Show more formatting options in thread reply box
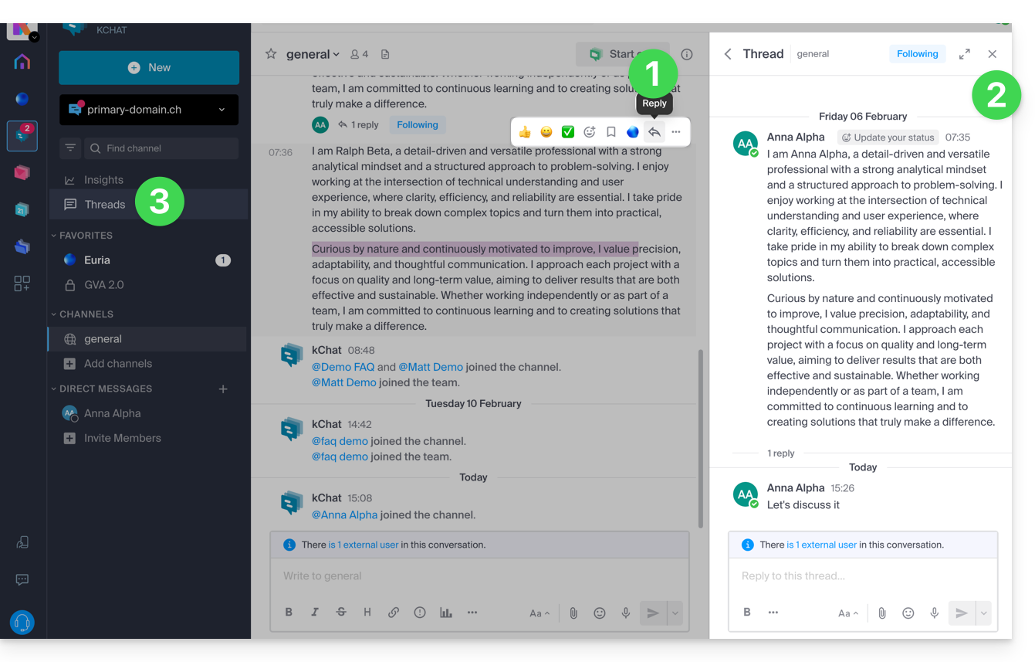Screen dimensions: 1035x662 click(773, 613)
